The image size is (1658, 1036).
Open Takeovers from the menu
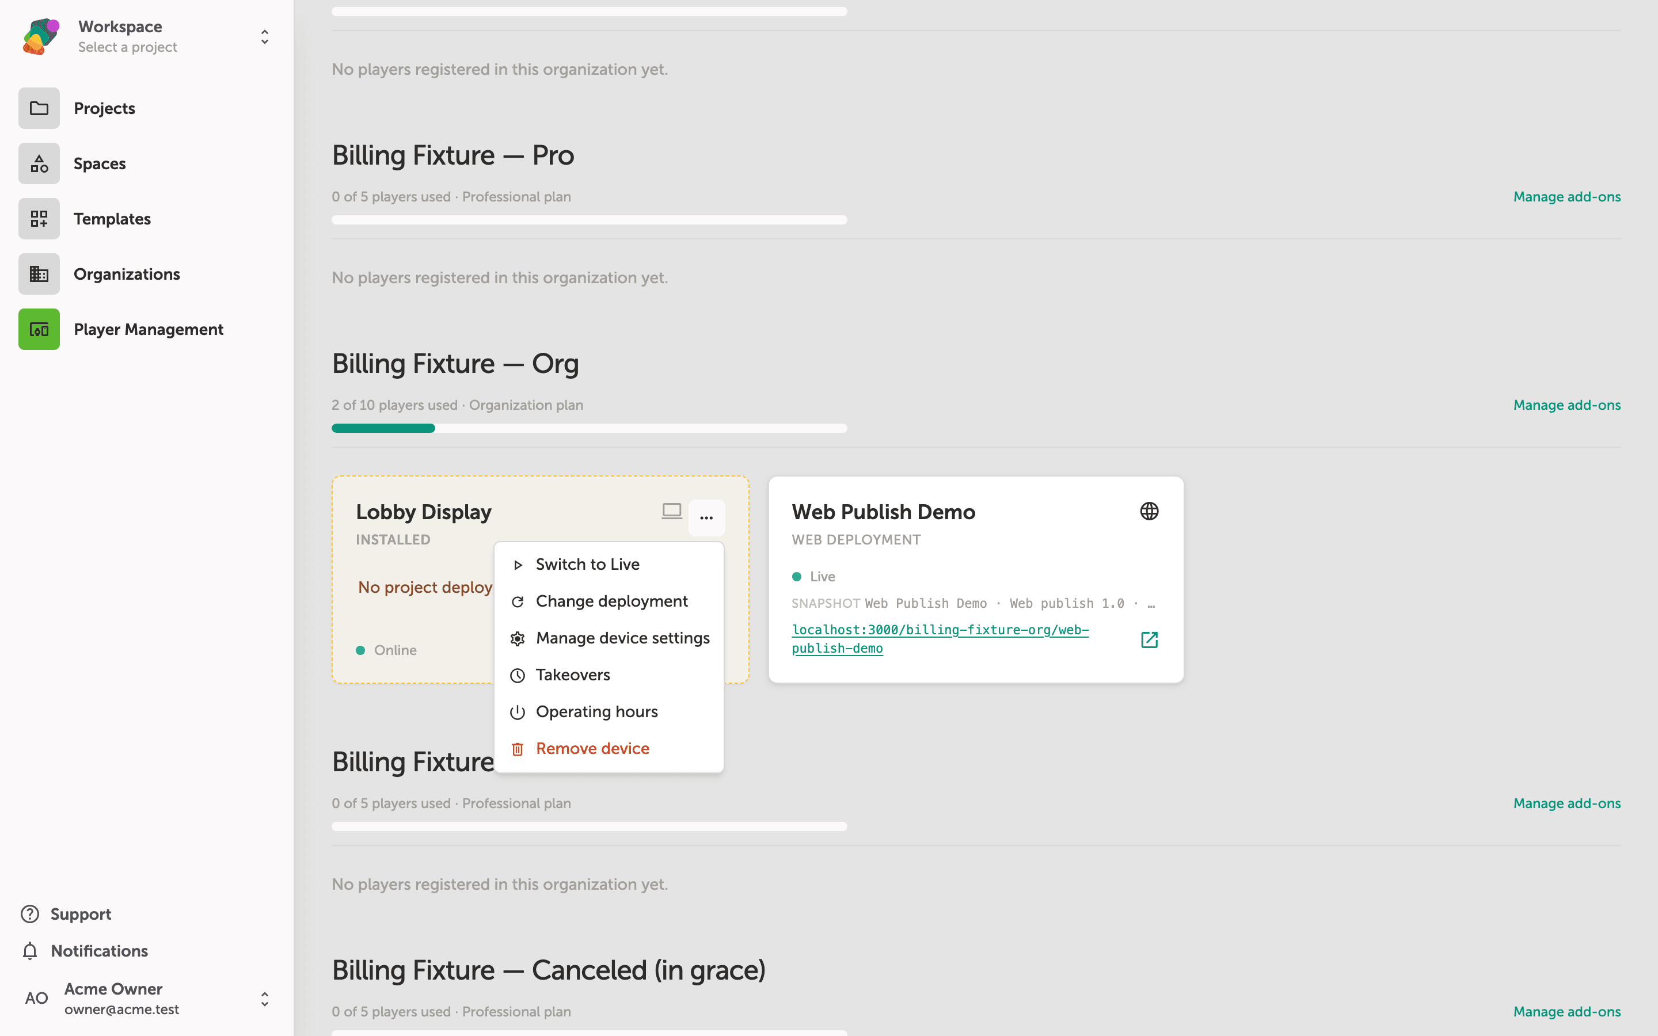pyautogui.click(x=609, y=675)
